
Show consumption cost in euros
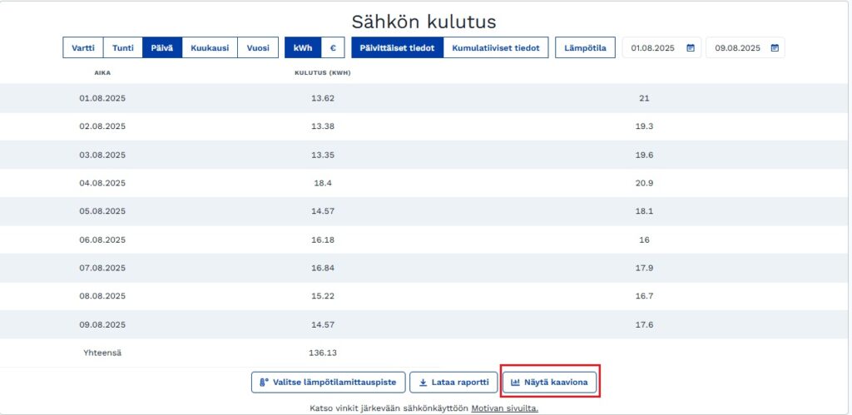click(x=332, y=48)
